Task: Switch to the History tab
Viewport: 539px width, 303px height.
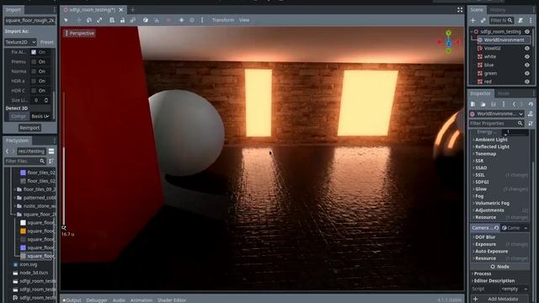Action: pos(498,10)
